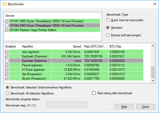Click the benchmark progress bar
This screenshot has height=113, width=159.
pos(67,105)
